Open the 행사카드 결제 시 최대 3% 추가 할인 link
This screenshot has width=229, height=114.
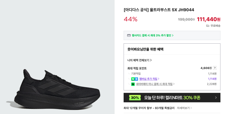pyautogui.click(x=152, y=35)
